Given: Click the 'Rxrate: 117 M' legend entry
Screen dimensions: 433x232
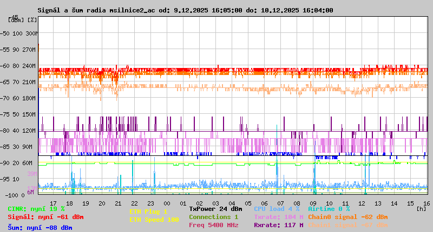Looking at the screenshot, I should (x=278, y=225).
